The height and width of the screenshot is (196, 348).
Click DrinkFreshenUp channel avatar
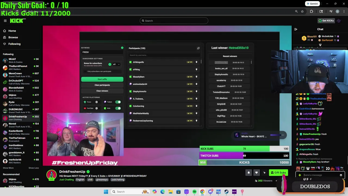pos(51,175)
